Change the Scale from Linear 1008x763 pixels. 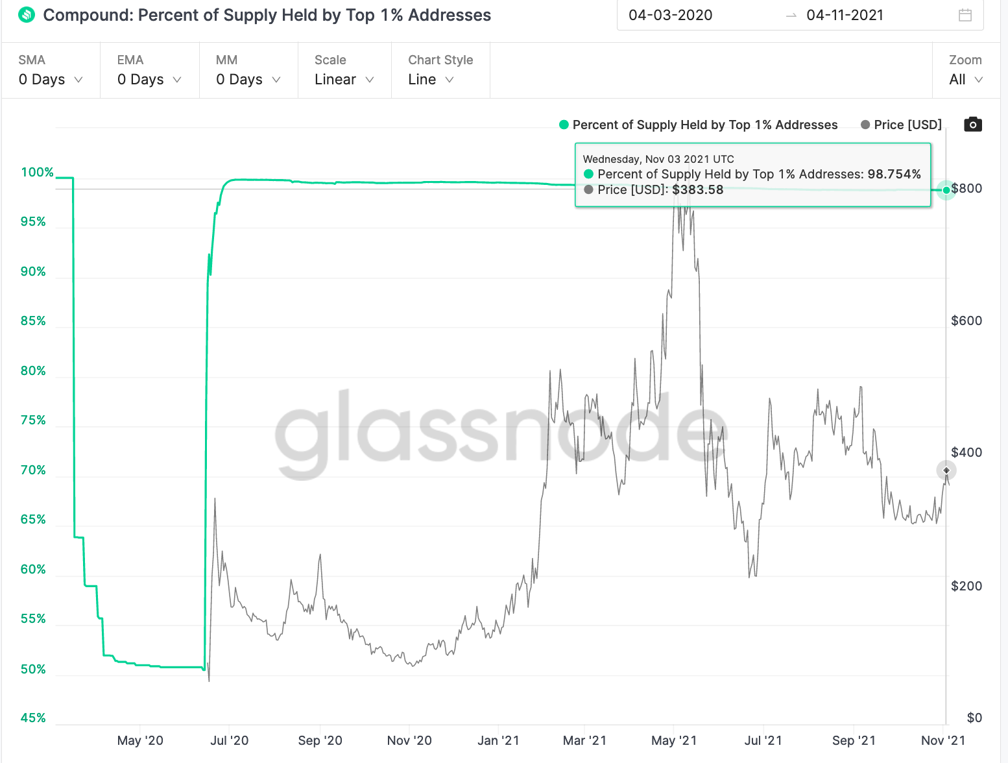(x=344, y=79)
